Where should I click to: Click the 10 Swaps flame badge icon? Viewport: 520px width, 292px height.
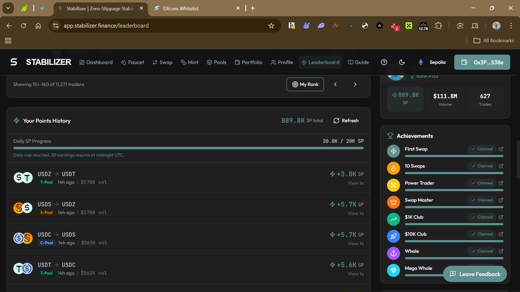[393, 168]
